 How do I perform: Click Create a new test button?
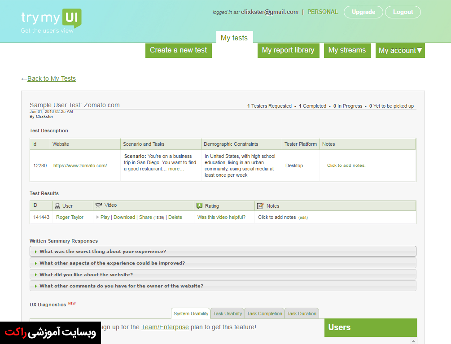pos(178,50)
